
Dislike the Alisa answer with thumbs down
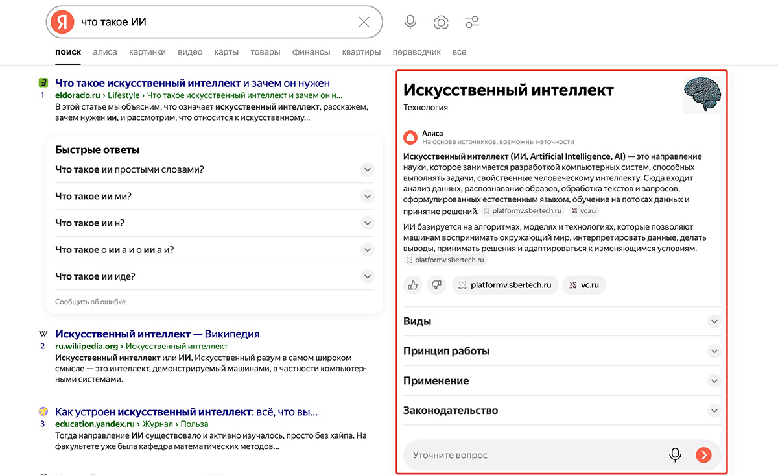(436, 285)
